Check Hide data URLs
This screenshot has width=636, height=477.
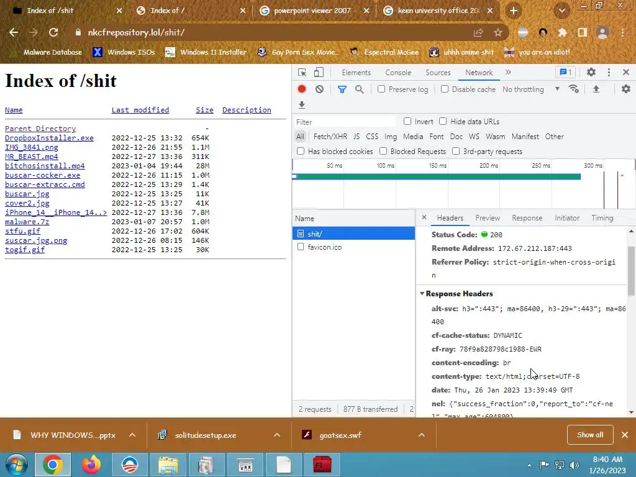click(443, 121)
